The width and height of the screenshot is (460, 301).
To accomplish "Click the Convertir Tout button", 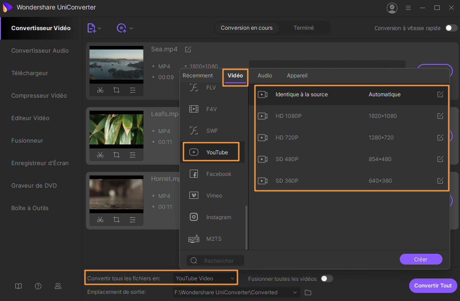I will [x=433, y=286].
